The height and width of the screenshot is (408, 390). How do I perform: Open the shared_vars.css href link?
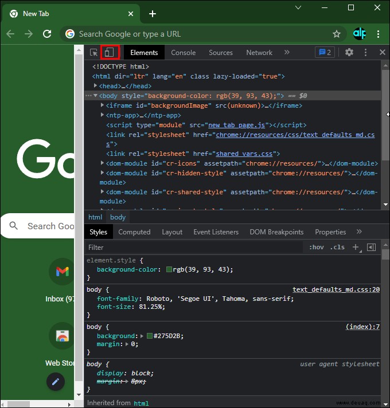(x=244, y=154)
